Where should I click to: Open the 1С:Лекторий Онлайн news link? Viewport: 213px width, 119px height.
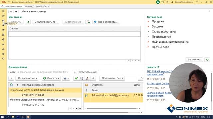click(x=158, y=84)
